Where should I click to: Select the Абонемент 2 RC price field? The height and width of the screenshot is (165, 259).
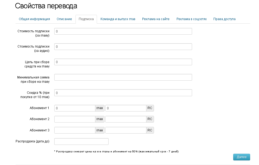pos(125,119)
